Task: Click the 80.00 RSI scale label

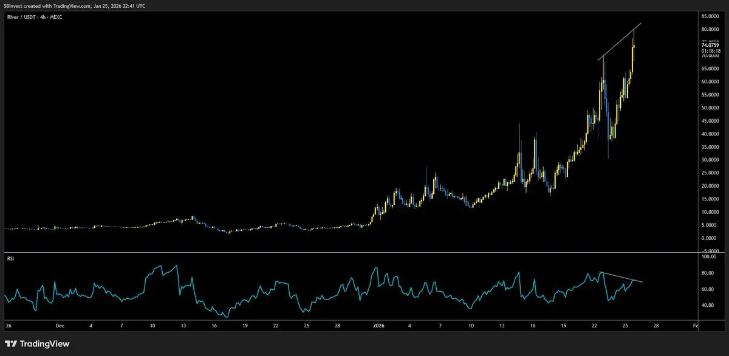Action: pos(708,273)
